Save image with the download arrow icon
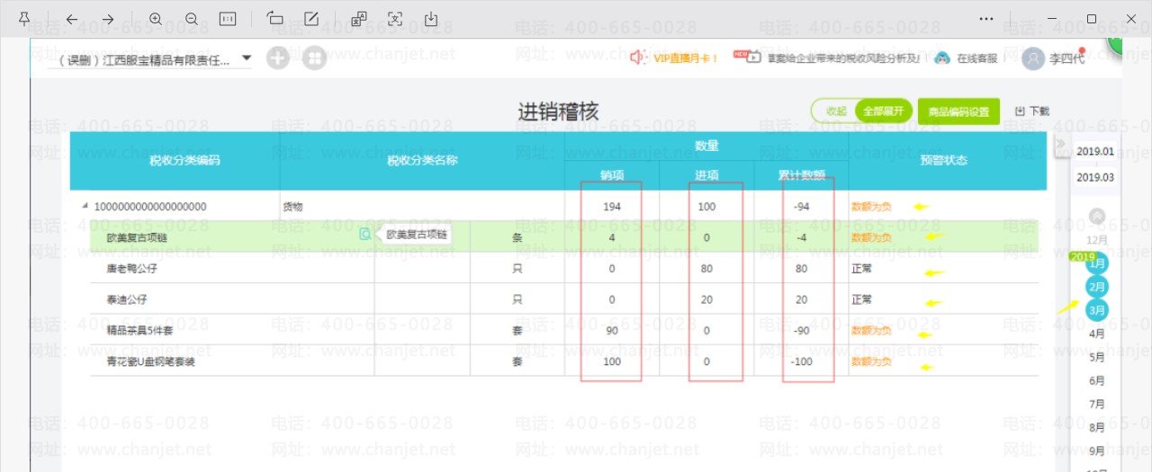 (431, 19)
